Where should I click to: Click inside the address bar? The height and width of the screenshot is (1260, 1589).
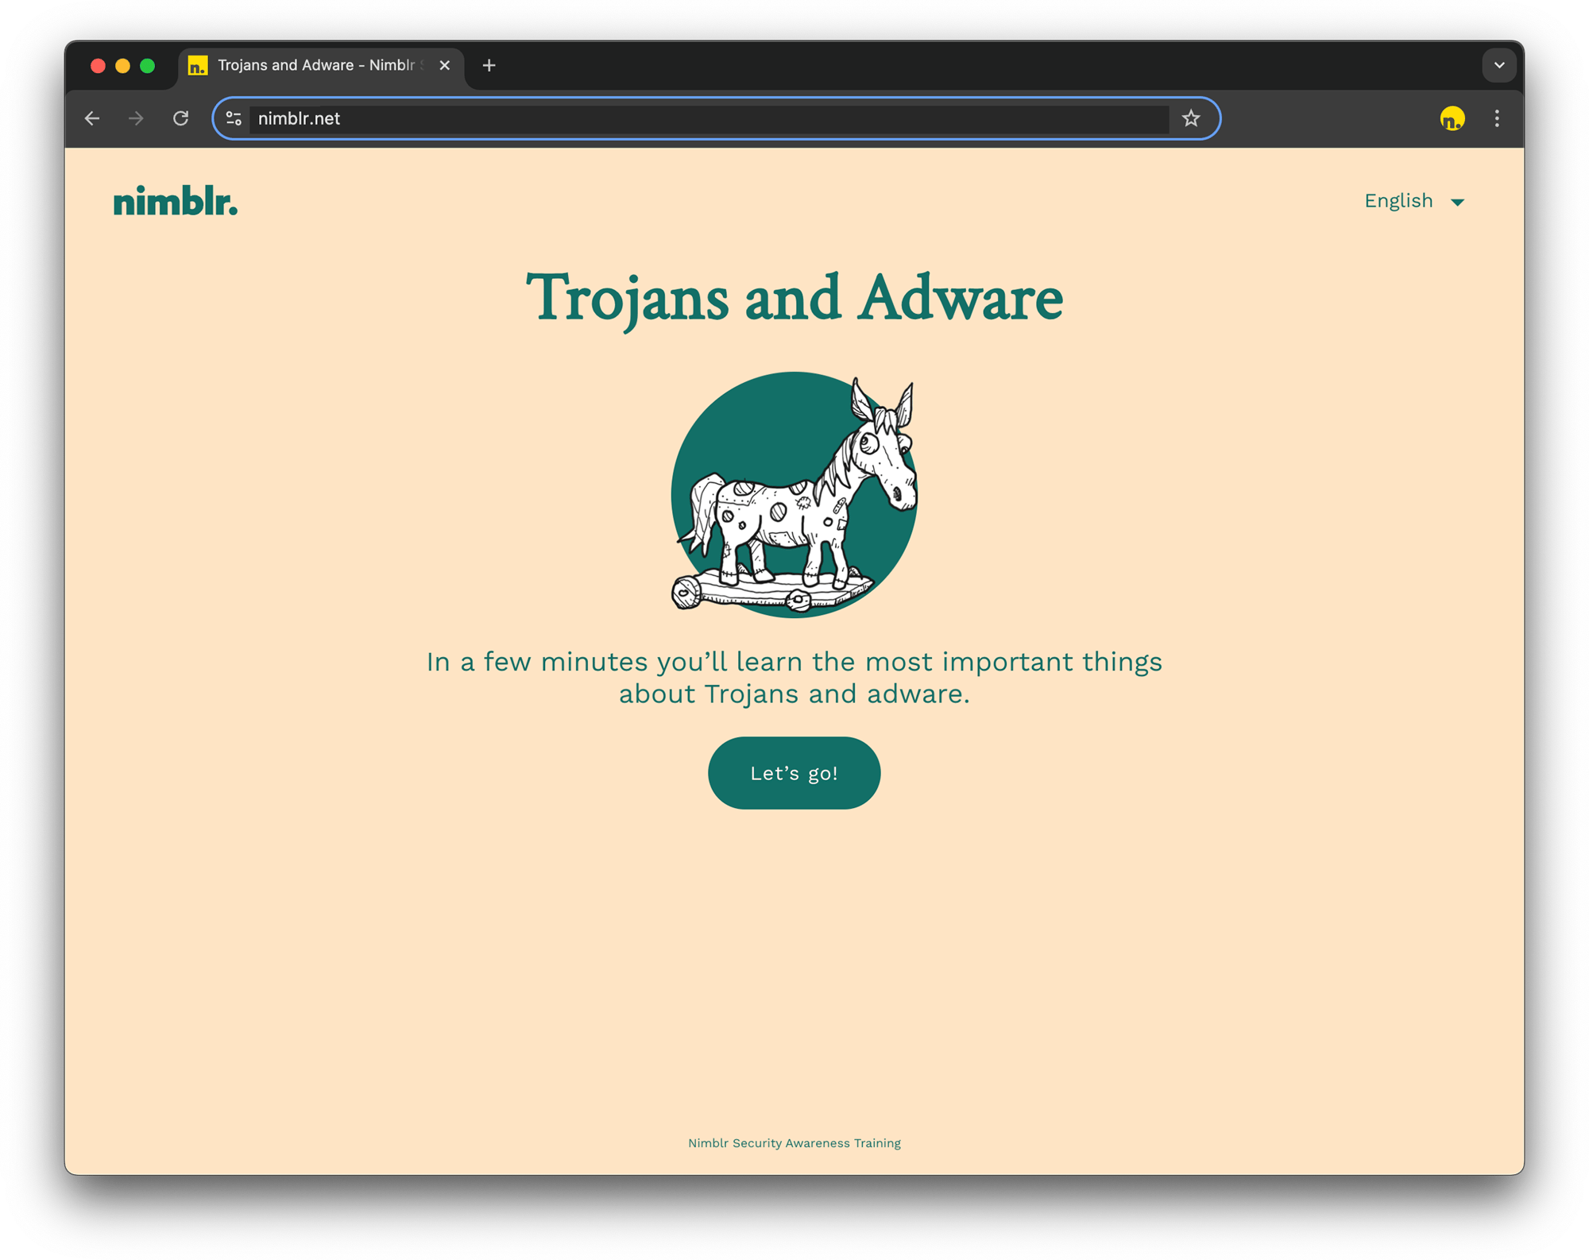(x=636, y=118)
